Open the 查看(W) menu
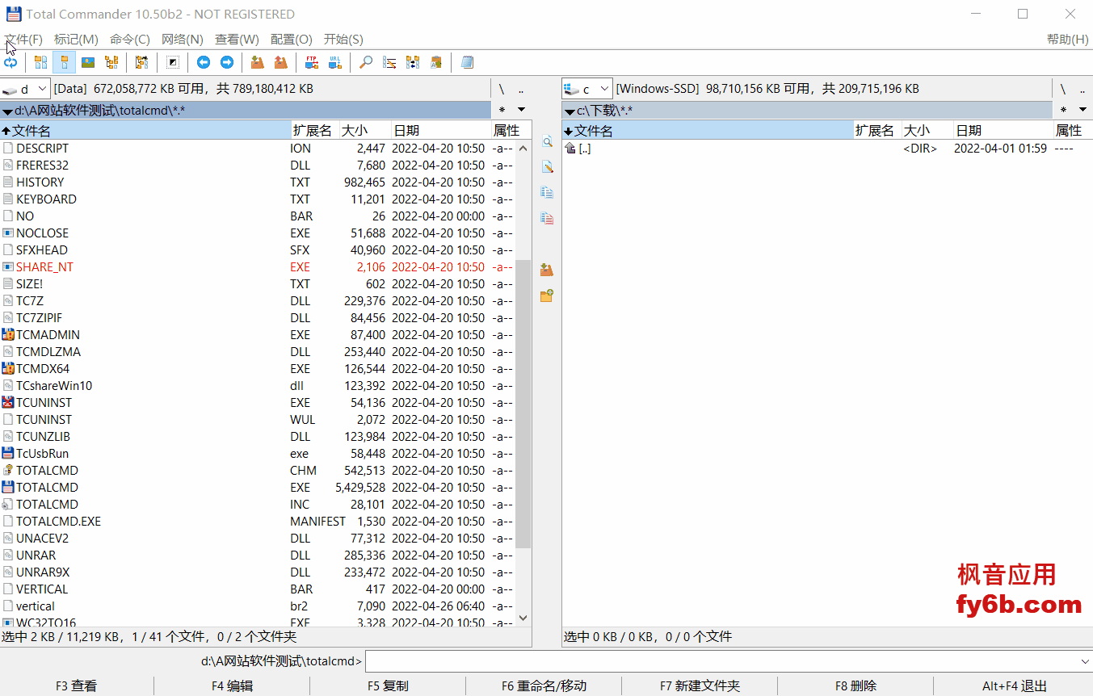1093x696 pixels. [237, 39]
